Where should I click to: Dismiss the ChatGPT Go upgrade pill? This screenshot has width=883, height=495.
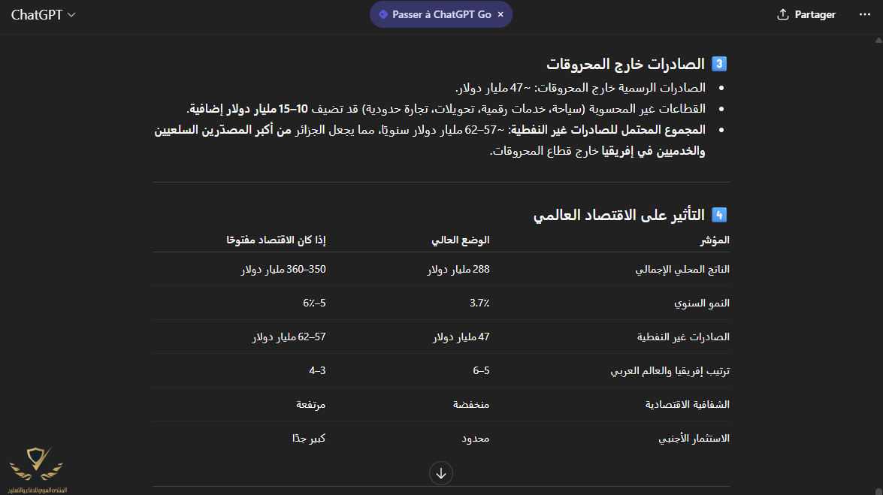[500, 14]
